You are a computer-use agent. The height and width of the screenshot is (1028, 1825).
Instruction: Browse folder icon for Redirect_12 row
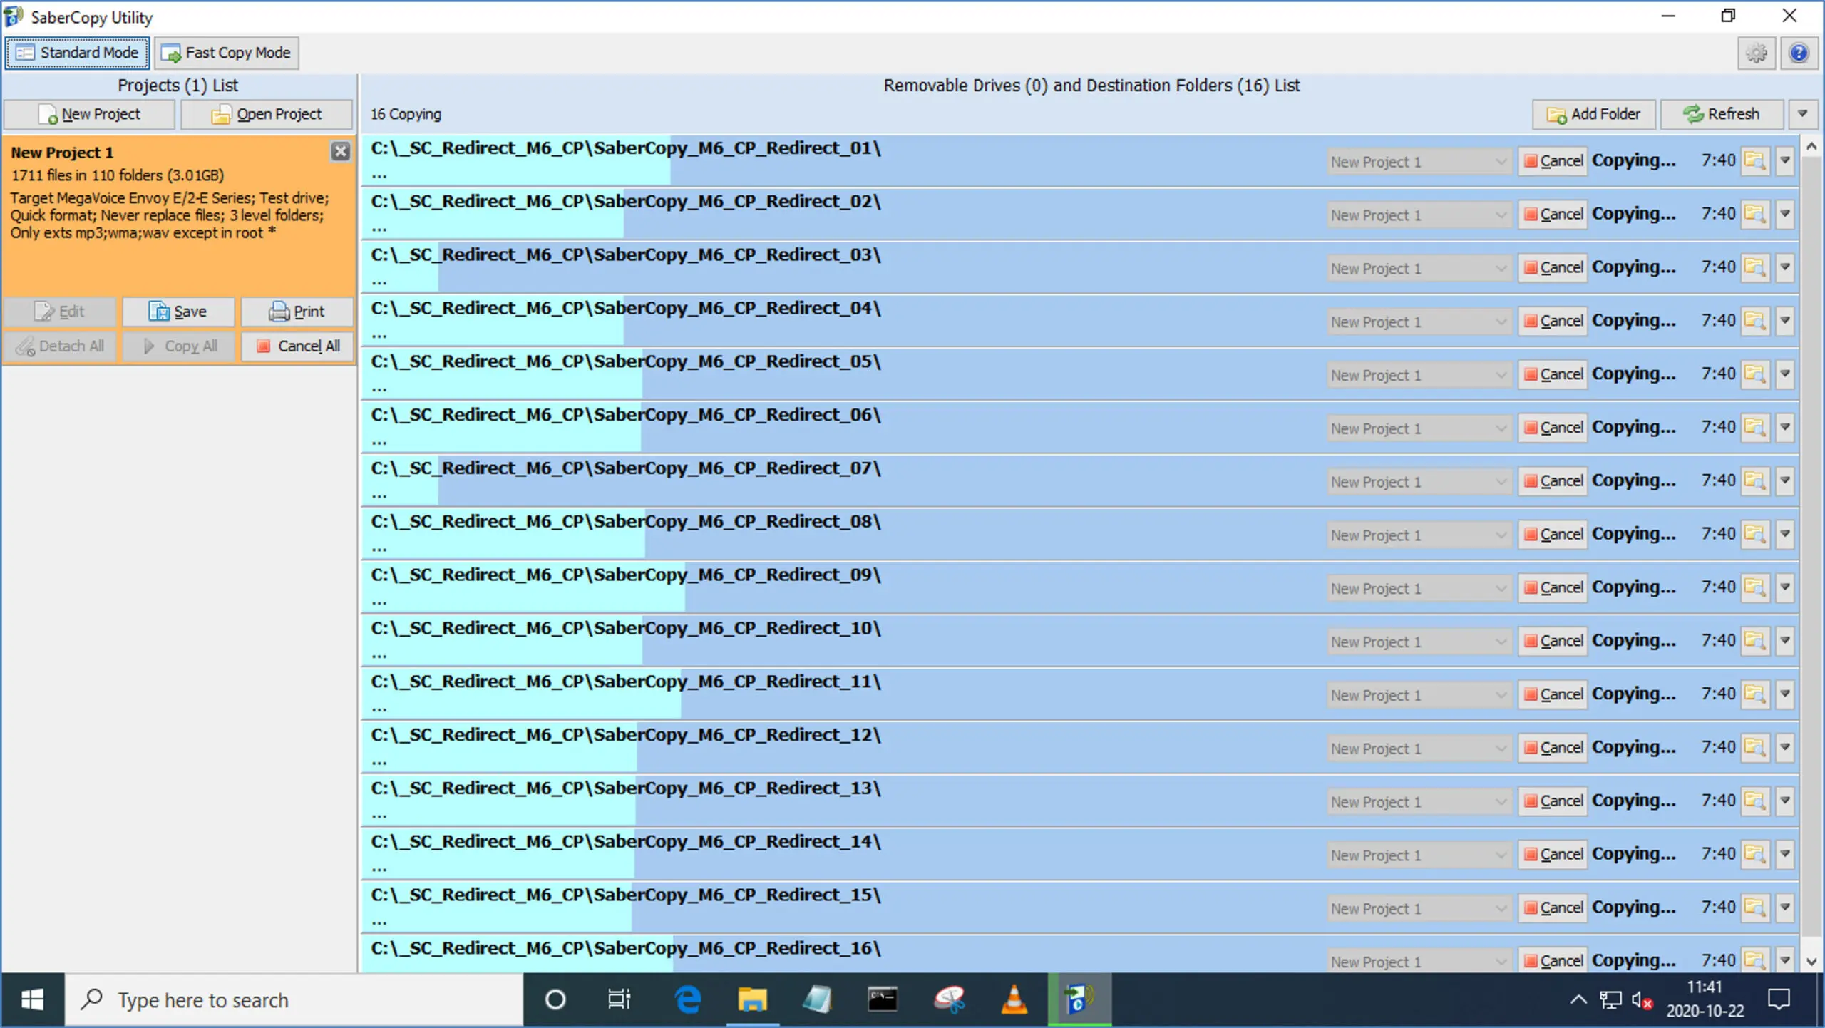pyautogui.click(x=1756, y=748)
